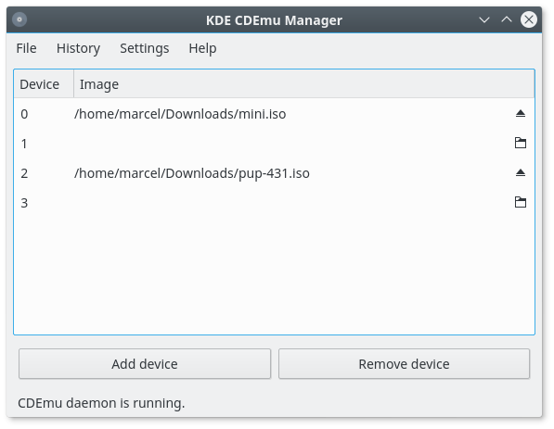Open the Help menu

pyautogui.click(x=202, y=48)
